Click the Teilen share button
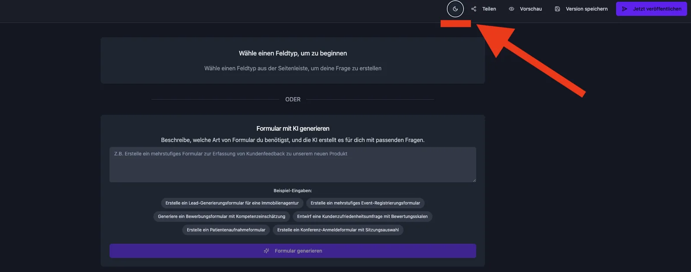The image size is (691, 272). [484, 9]
